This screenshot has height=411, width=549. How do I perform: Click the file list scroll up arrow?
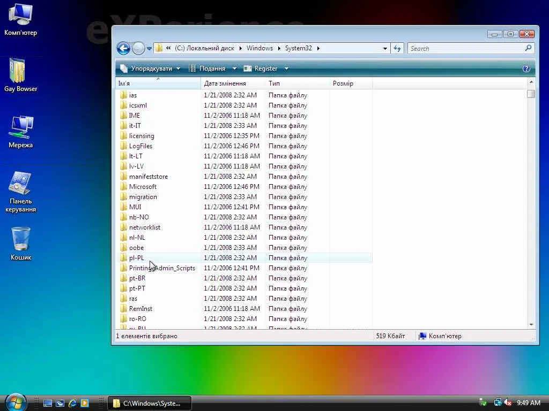(x=531, y=82)
